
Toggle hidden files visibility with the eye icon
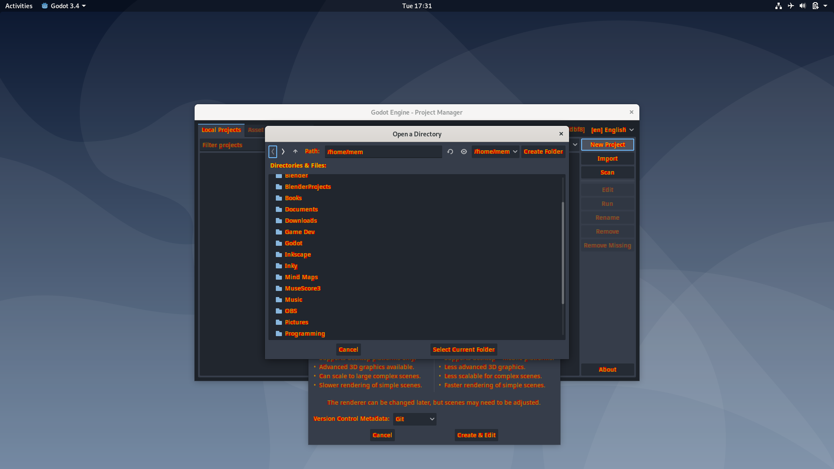click(x=463, y=152)
